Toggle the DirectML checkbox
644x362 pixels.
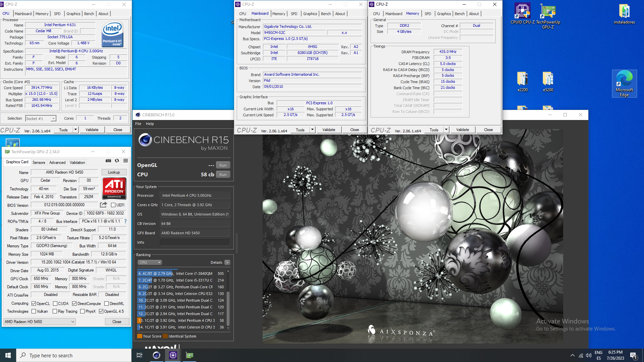click(x=106, y=303)
